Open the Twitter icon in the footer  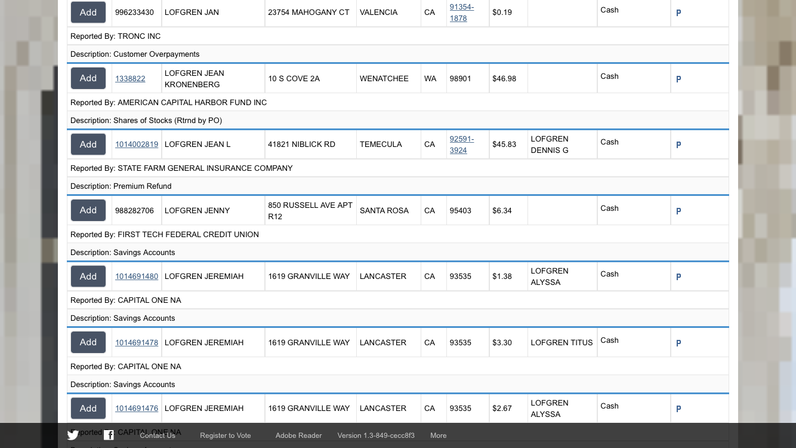click(73, 435)
